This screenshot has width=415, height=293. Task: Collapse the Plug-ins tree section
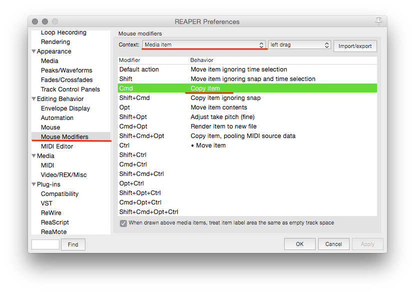coord(33,184)
